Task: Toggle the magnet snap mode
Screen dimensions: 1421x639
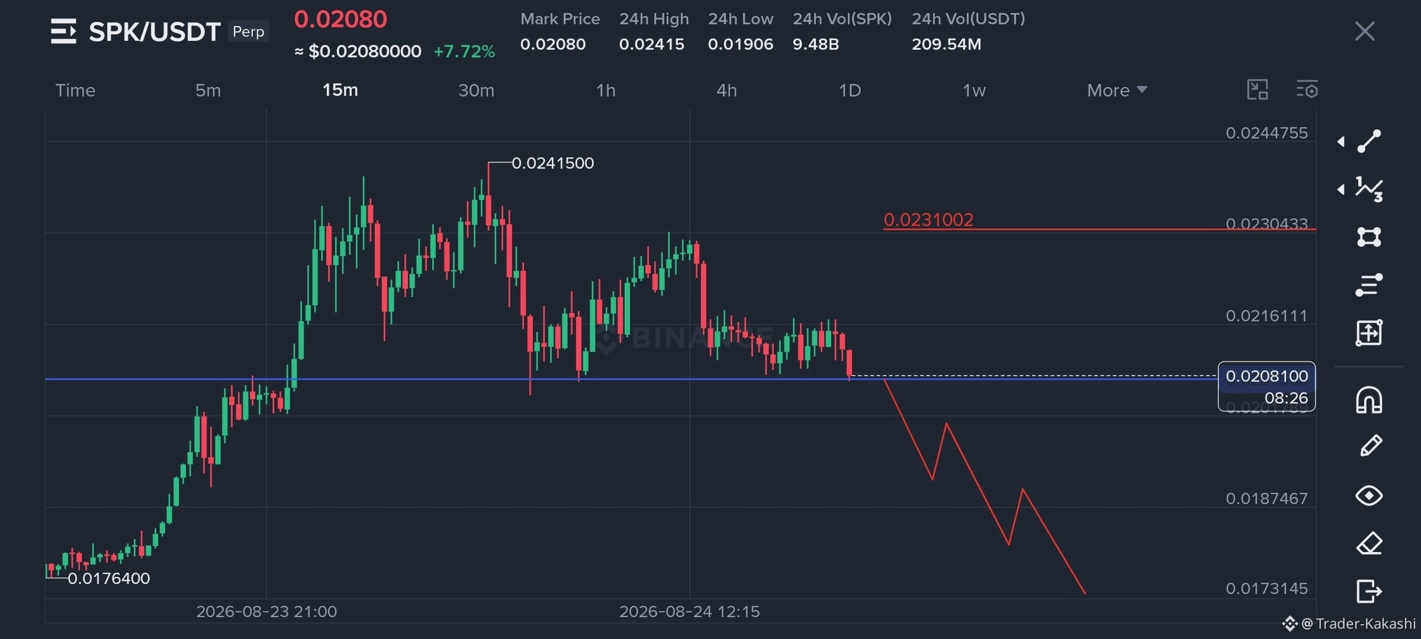Action: click(1369, 400)
